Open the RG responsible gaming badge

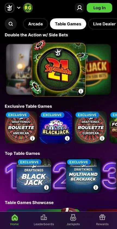coord(28,8)
